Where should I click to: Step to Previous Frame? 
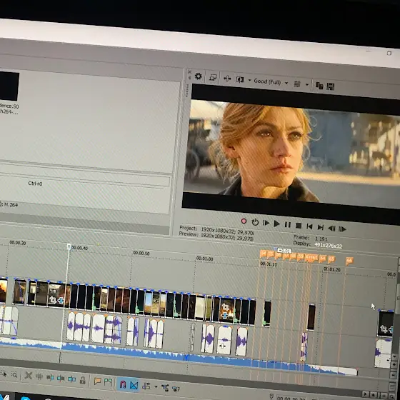(331, 229)
